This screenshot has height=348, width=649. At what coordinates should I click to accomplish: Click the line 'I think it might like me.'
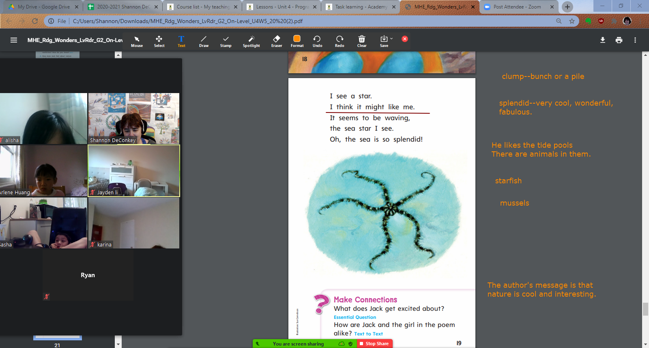[372, 107]
